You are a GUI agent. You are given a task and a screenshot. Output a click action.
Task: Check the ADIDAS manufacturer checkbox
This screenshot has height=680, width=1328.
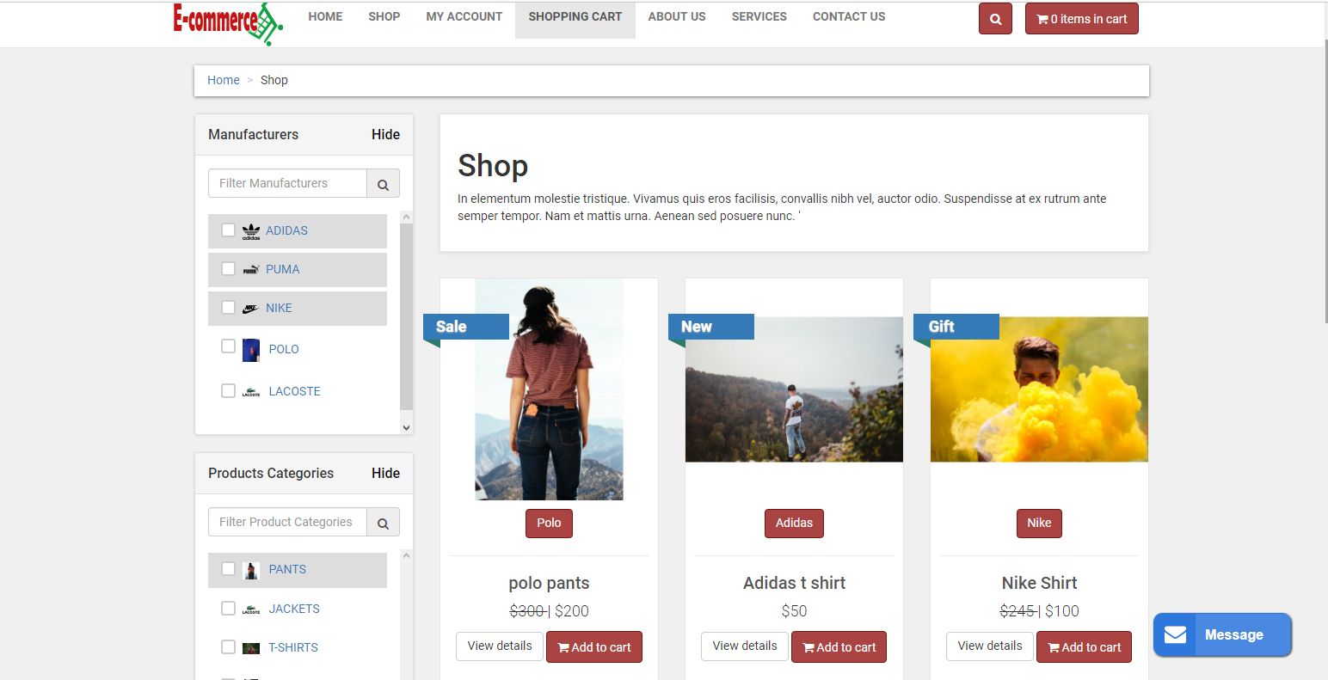(x=228, y=230)
